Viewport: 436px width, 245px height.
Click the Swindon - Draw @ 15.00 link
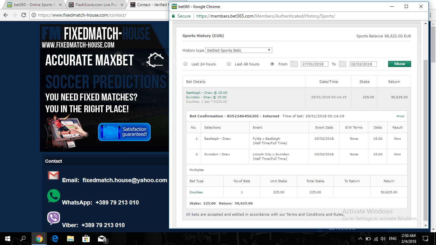tap(206, 97)
